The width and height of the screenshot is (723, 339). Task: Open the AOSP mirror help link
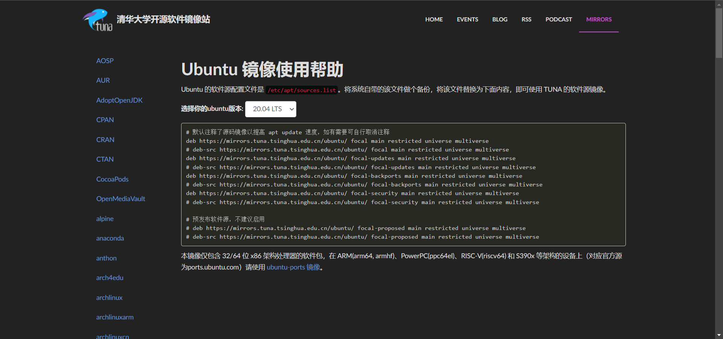tap(105, 61)
